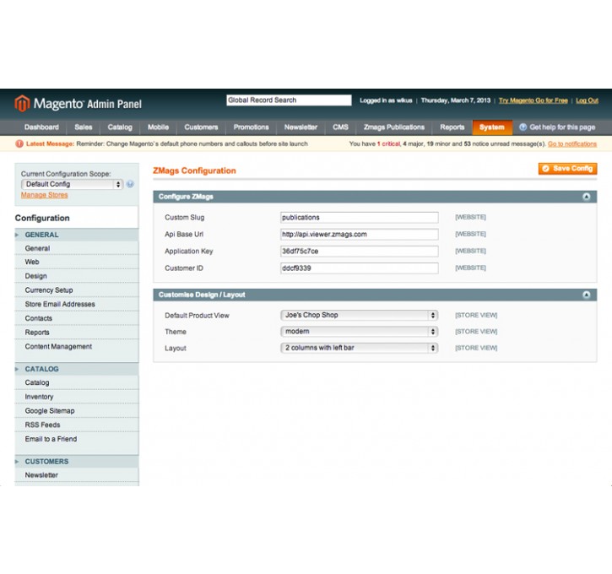Collapse the CUSTOMERS sidebar group

point(77,461)
